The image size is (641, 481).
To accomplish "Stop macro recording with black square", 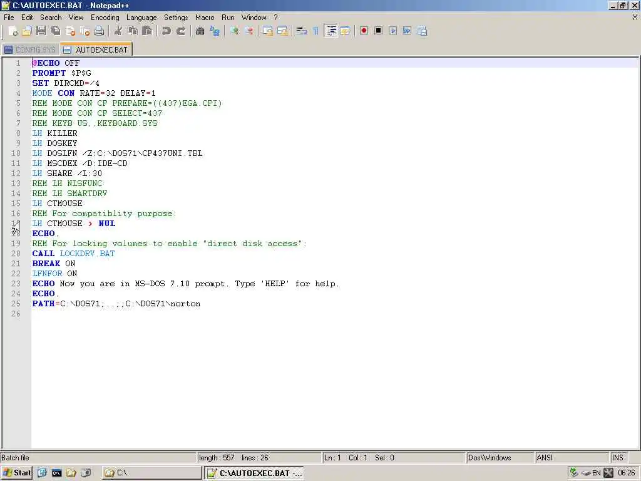I will click(378, 31).
